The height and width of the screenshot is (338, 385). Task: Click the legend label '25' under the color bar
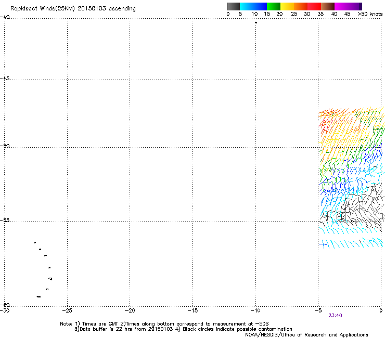tap(294, 14)
